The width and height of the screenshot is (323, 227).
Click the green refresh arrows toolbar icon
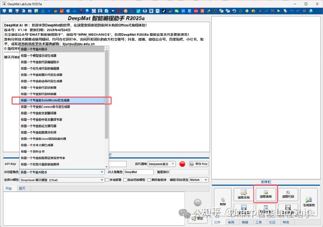coord(241,11)
